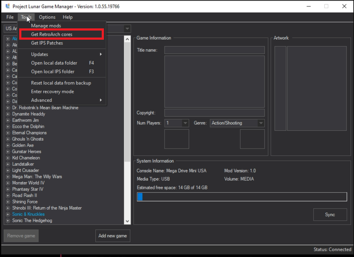
Task: Choose Open local IPS folder
Action: [x=62, y=72]
